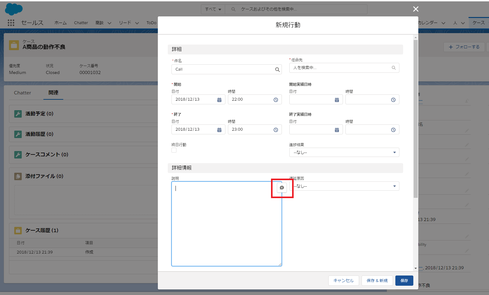Click search icon in 任命先 lookup
This screenshot has width=489, height=295.
click(x=393, y=68)
